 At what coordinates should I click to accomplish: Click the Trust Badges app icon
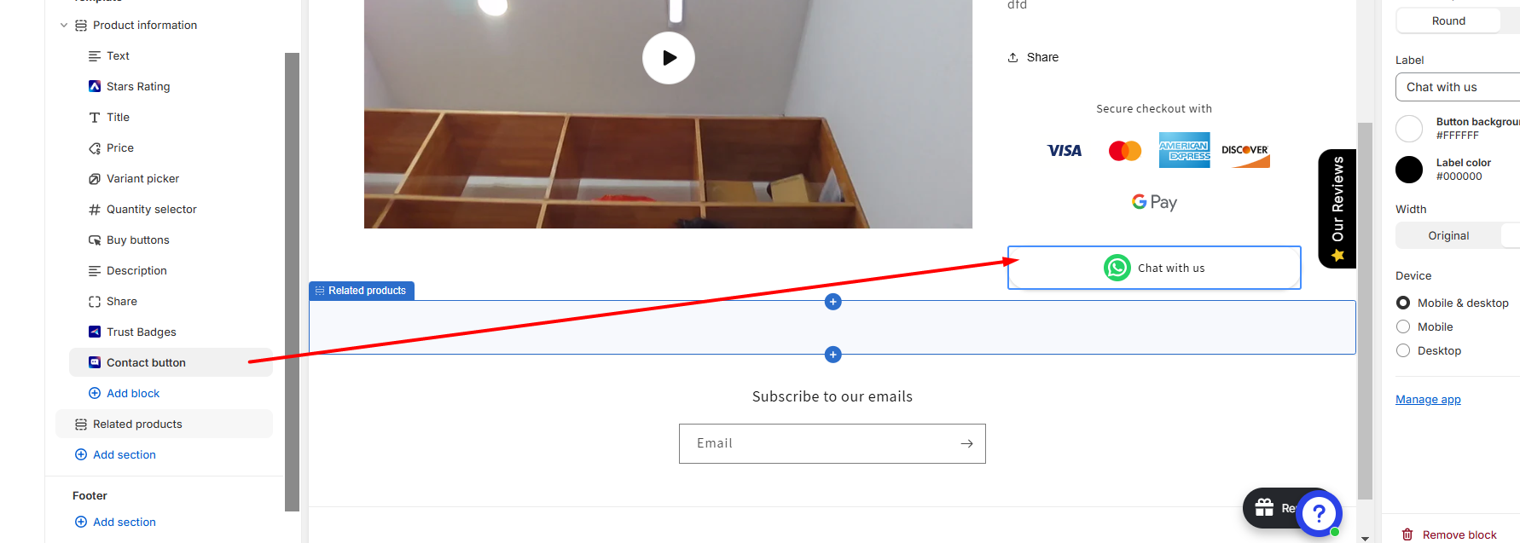(x=95, y=332)
